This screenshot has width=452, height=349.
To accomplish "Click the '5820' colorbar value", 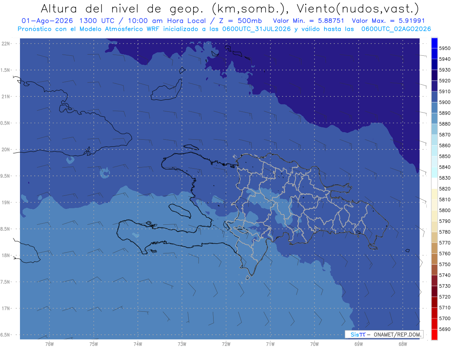I will click(x=445, y=189).
